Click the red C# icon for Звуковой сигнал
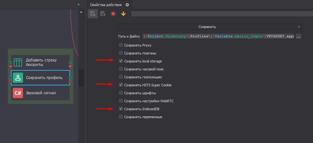 tap(18, 93)
